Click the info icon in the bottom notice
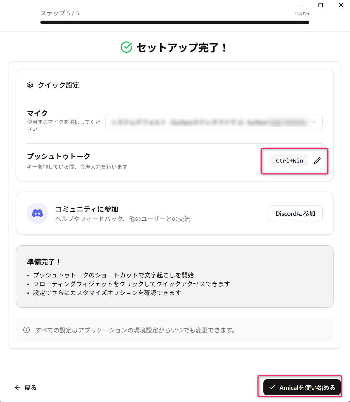Screen dimensions: 350x402 click(27, 330)
